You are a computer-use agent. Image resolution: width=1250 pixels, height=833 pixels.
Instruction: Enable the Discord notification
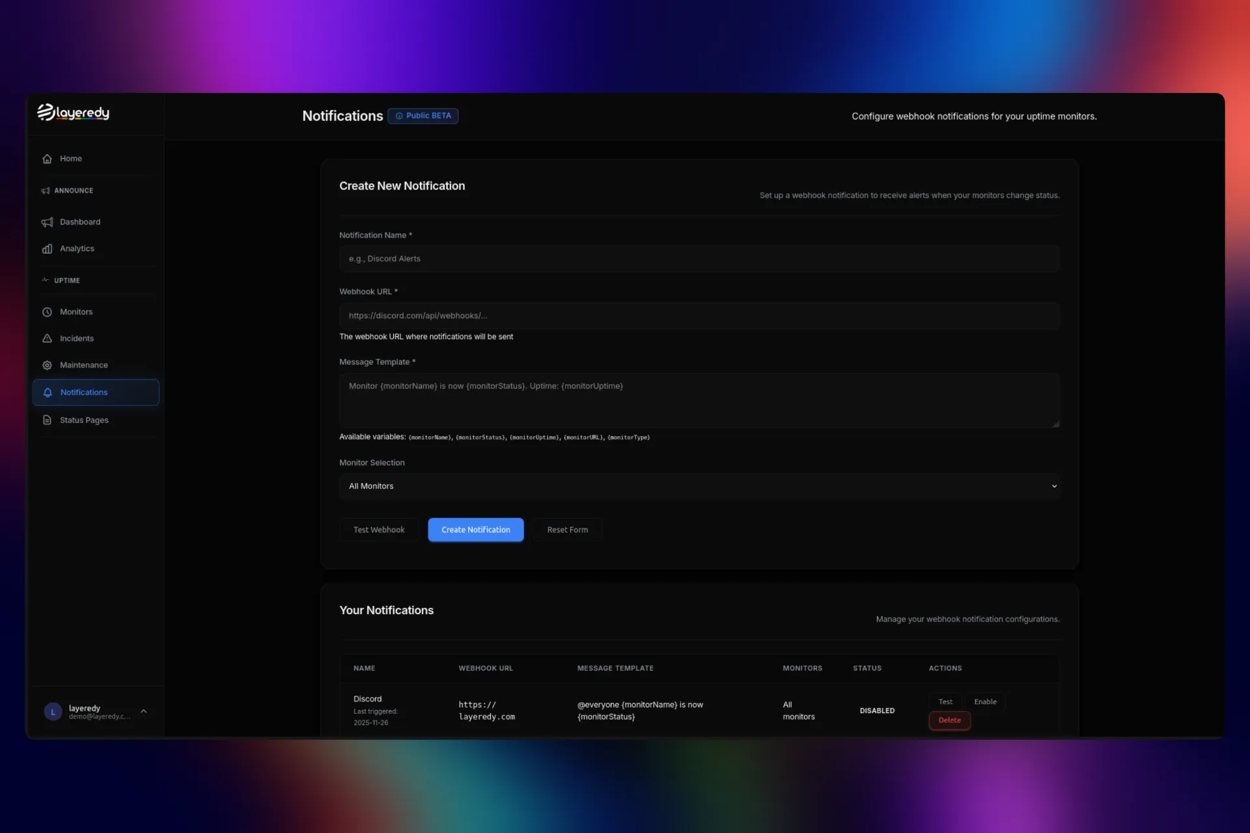point(984,702)
